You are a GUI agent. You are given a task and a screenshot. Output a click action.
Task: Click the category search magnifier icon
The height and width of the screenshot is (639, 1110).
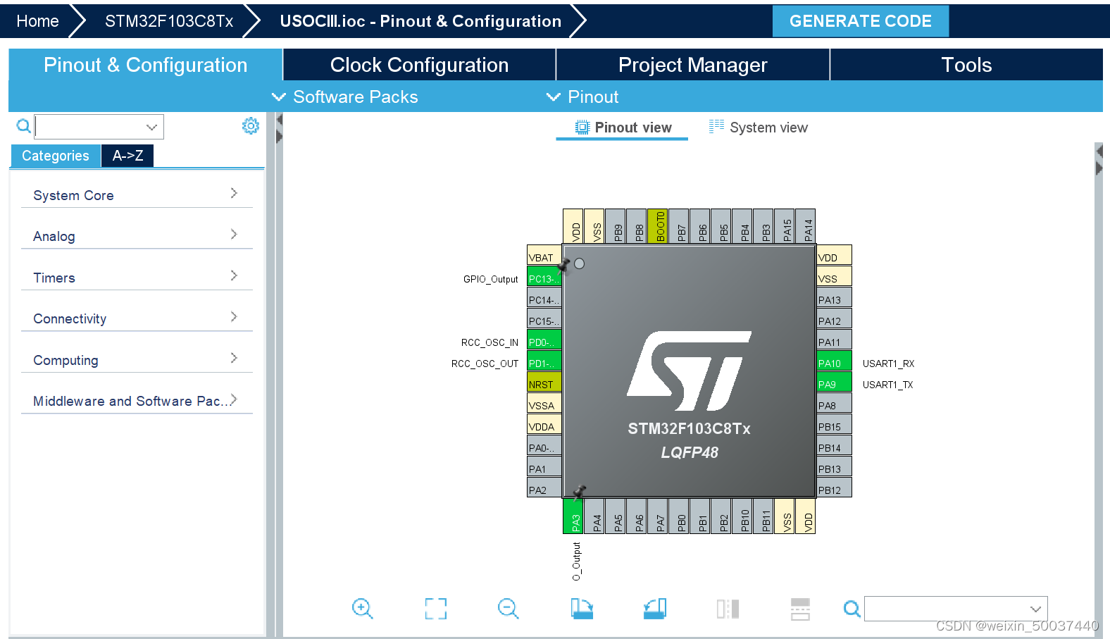coord(24,126)
